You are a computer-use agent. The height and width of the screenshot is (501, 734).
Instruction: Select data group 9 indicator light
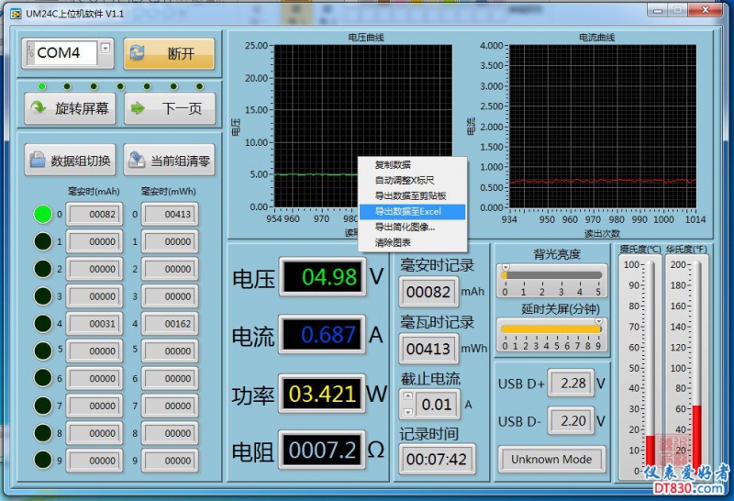click(x=43, y=461)
